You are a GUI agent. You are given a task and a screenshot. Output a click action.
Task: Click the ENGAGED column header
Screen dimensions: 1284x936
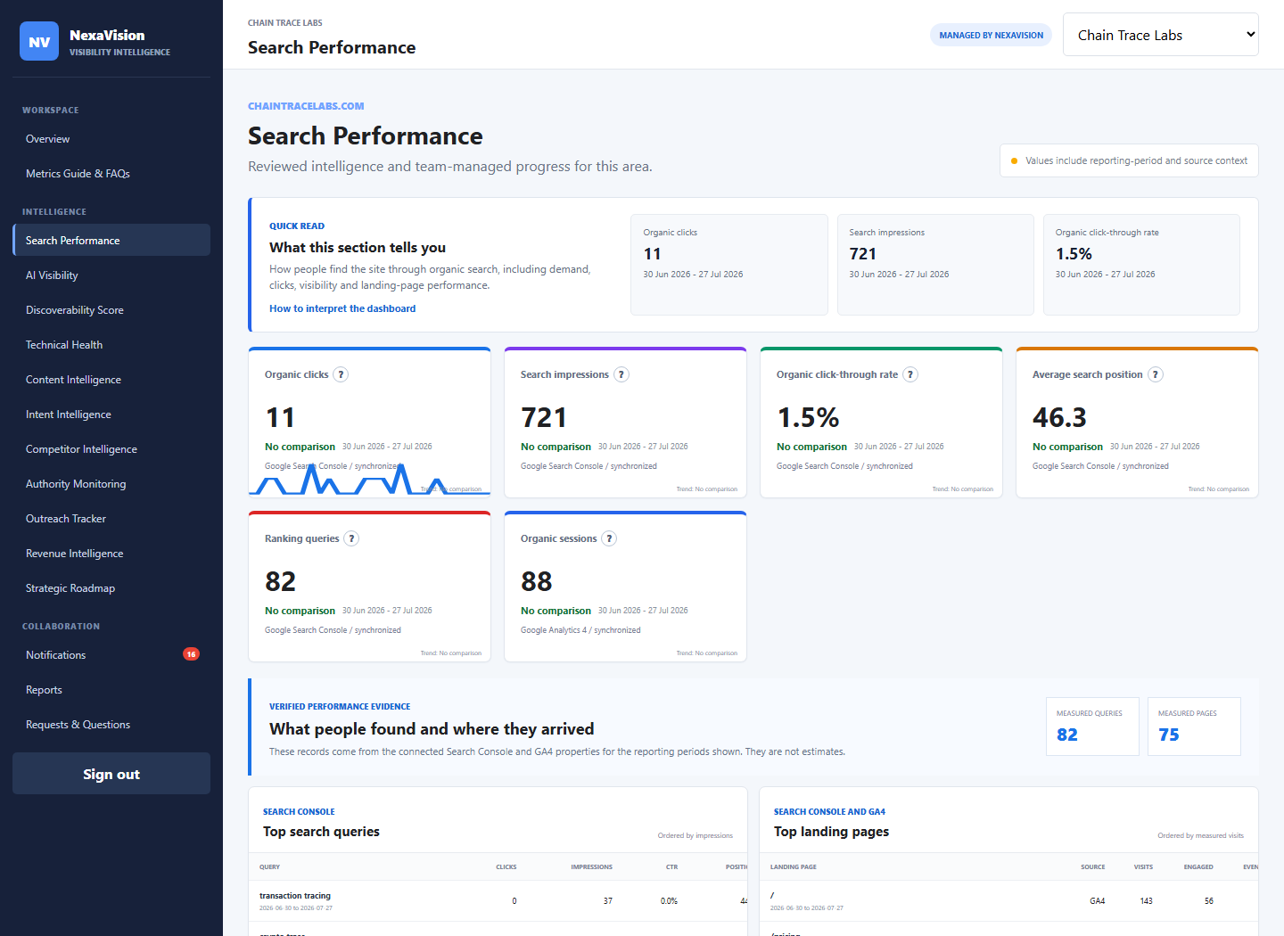[1198, 866]
